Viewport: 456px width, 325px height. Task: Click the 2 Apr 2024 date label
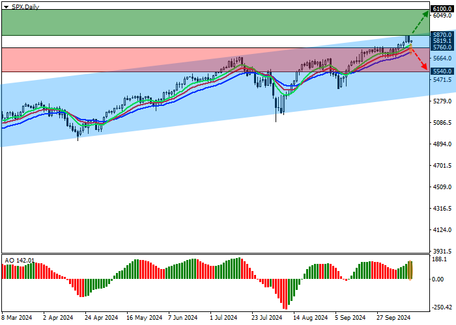point(58,318)
